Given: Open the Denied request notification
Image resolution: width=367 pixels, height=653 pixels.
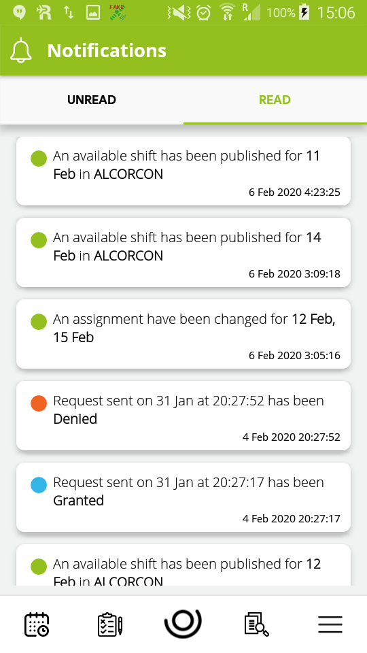Looking at the screenshot, I should point(183,415).
